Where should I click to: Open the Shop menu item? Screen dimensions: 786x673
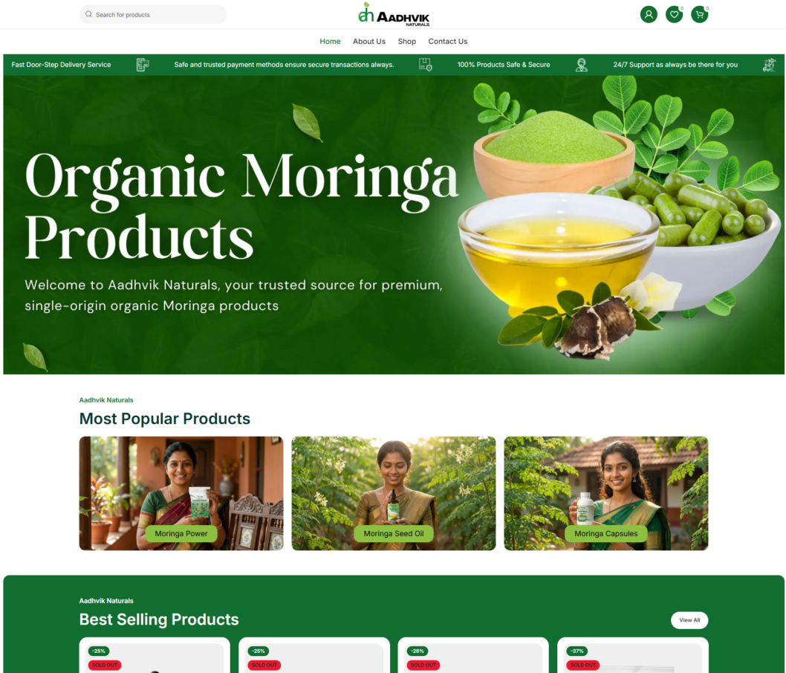407,42
